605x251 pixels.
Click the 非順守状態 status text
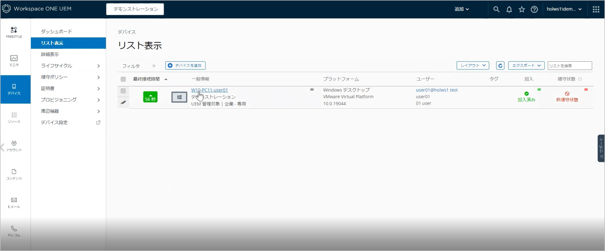(x=567, y=100)
